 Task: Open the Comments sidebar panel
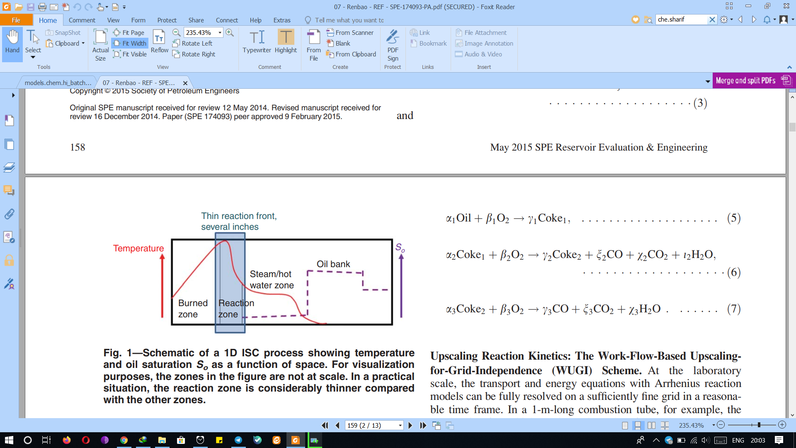[x=9, y=191]
